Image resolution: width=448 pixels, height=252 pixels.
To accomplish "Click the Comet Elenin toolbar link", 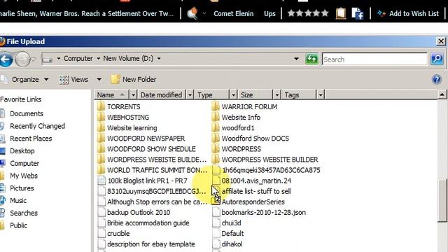I will pyautogui.click(x=233, y=13).
